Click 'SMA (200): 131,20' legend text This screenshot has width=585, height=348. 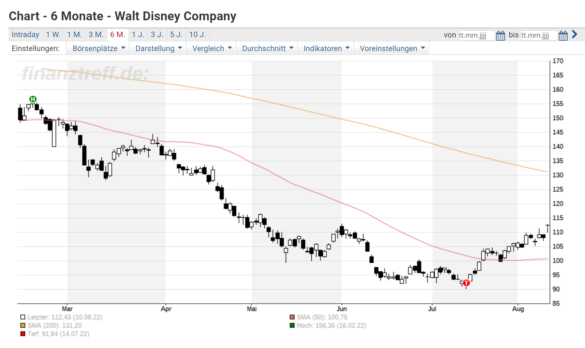click(55, 325)
